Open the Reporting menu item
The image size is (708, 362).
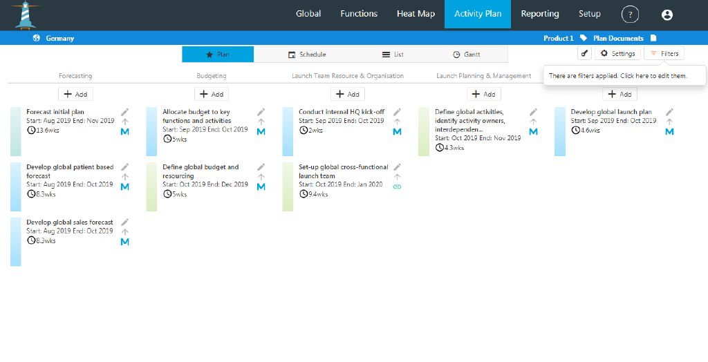point(539,14)
